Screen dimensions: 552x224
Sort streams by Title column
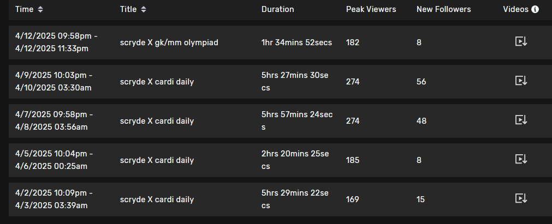(144, 9)
